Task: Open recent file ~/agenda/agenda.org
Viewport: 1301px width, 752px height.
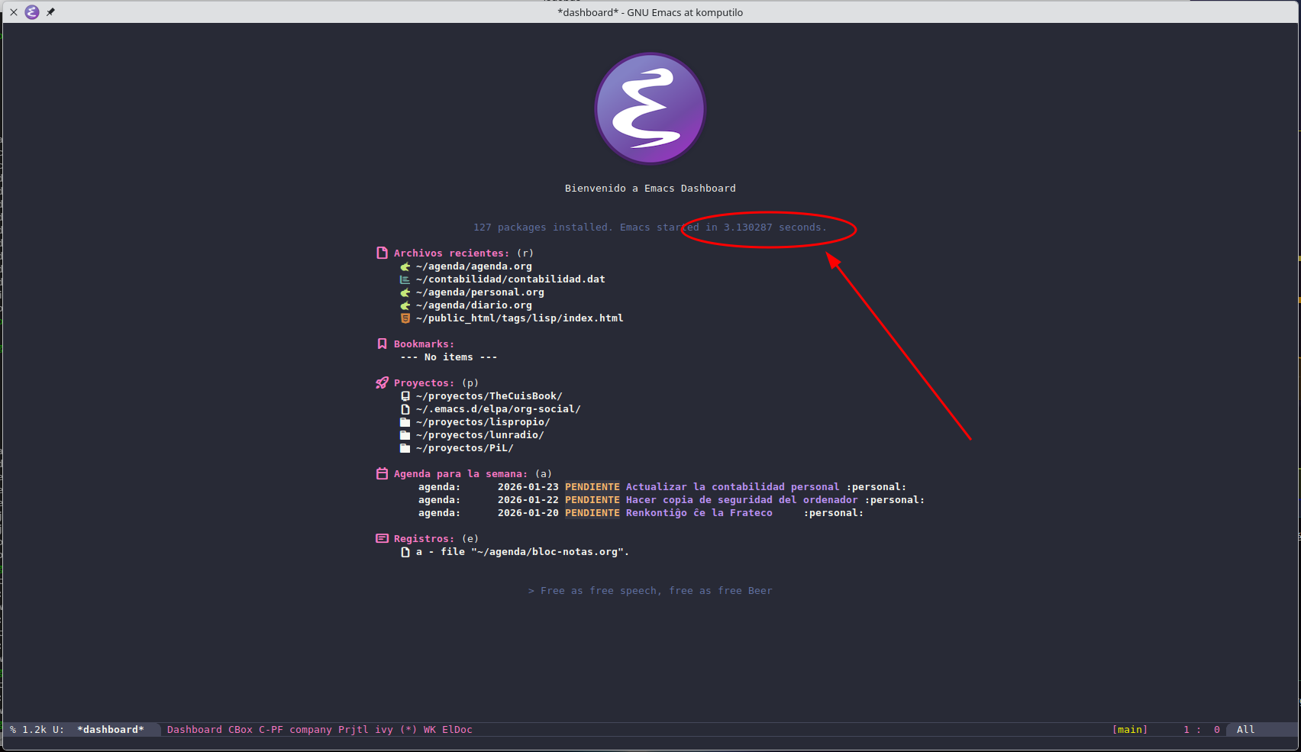Action: click(473, 266)
